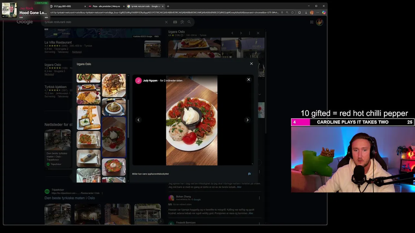Open the browser downloads icon
The width and height of the screenshot is (415, 233).
pos(306,13)
